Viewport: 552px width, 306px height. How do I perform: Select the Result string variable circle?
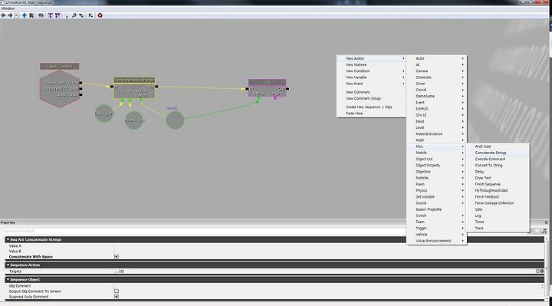click(175, 120)
